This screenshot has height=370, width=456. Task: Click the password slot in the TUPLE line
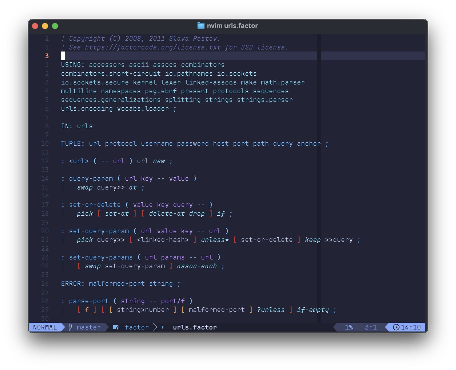click(x=193, y=143)
